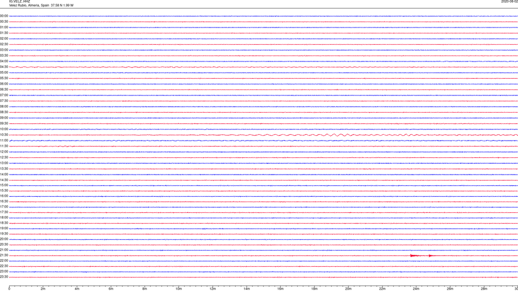518x291 pixels.
Task: Click the 20:00 time label
Action: pos(4,239)
